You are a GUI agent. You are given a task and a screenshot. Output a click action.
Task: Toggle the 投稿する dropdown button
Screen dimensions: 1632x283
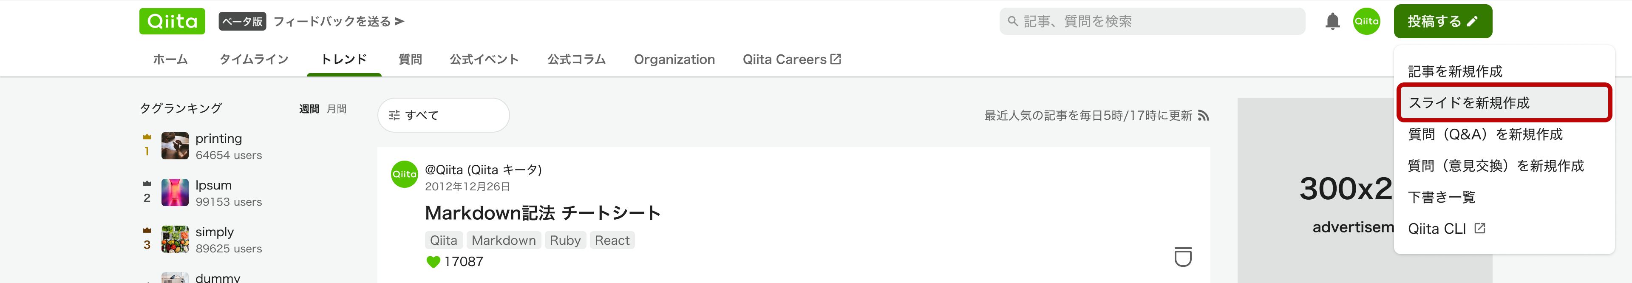pos(1442,22)
